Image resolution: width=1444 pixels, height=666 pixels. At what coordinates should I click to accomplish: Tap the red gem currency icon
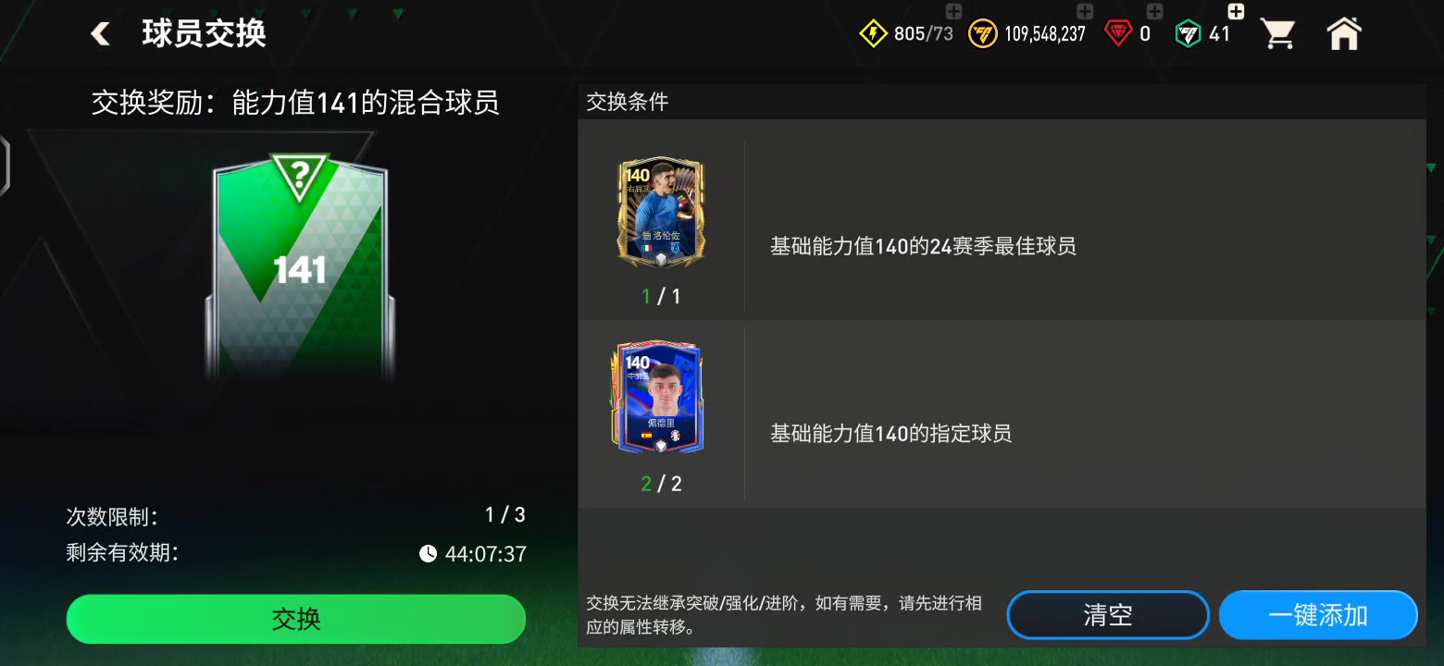(1118, 34)
